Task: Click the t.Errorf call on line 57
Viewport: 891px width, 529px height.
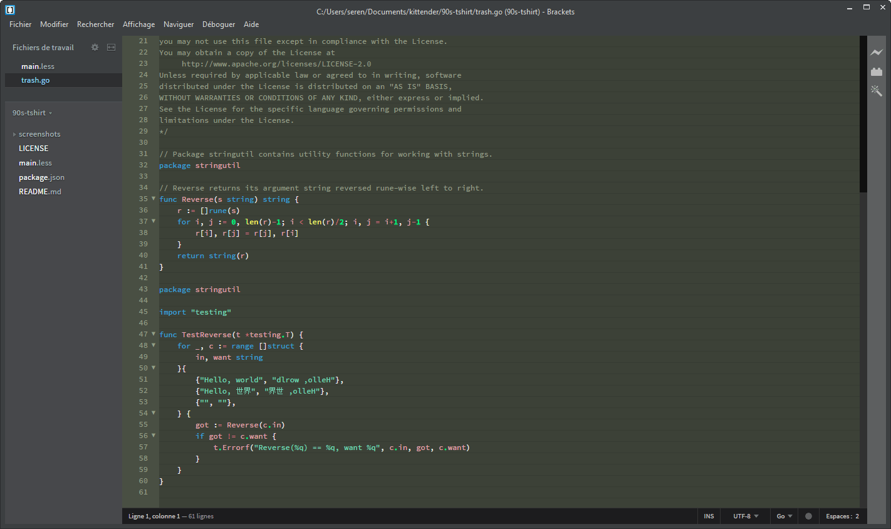Action: point(341,448)
